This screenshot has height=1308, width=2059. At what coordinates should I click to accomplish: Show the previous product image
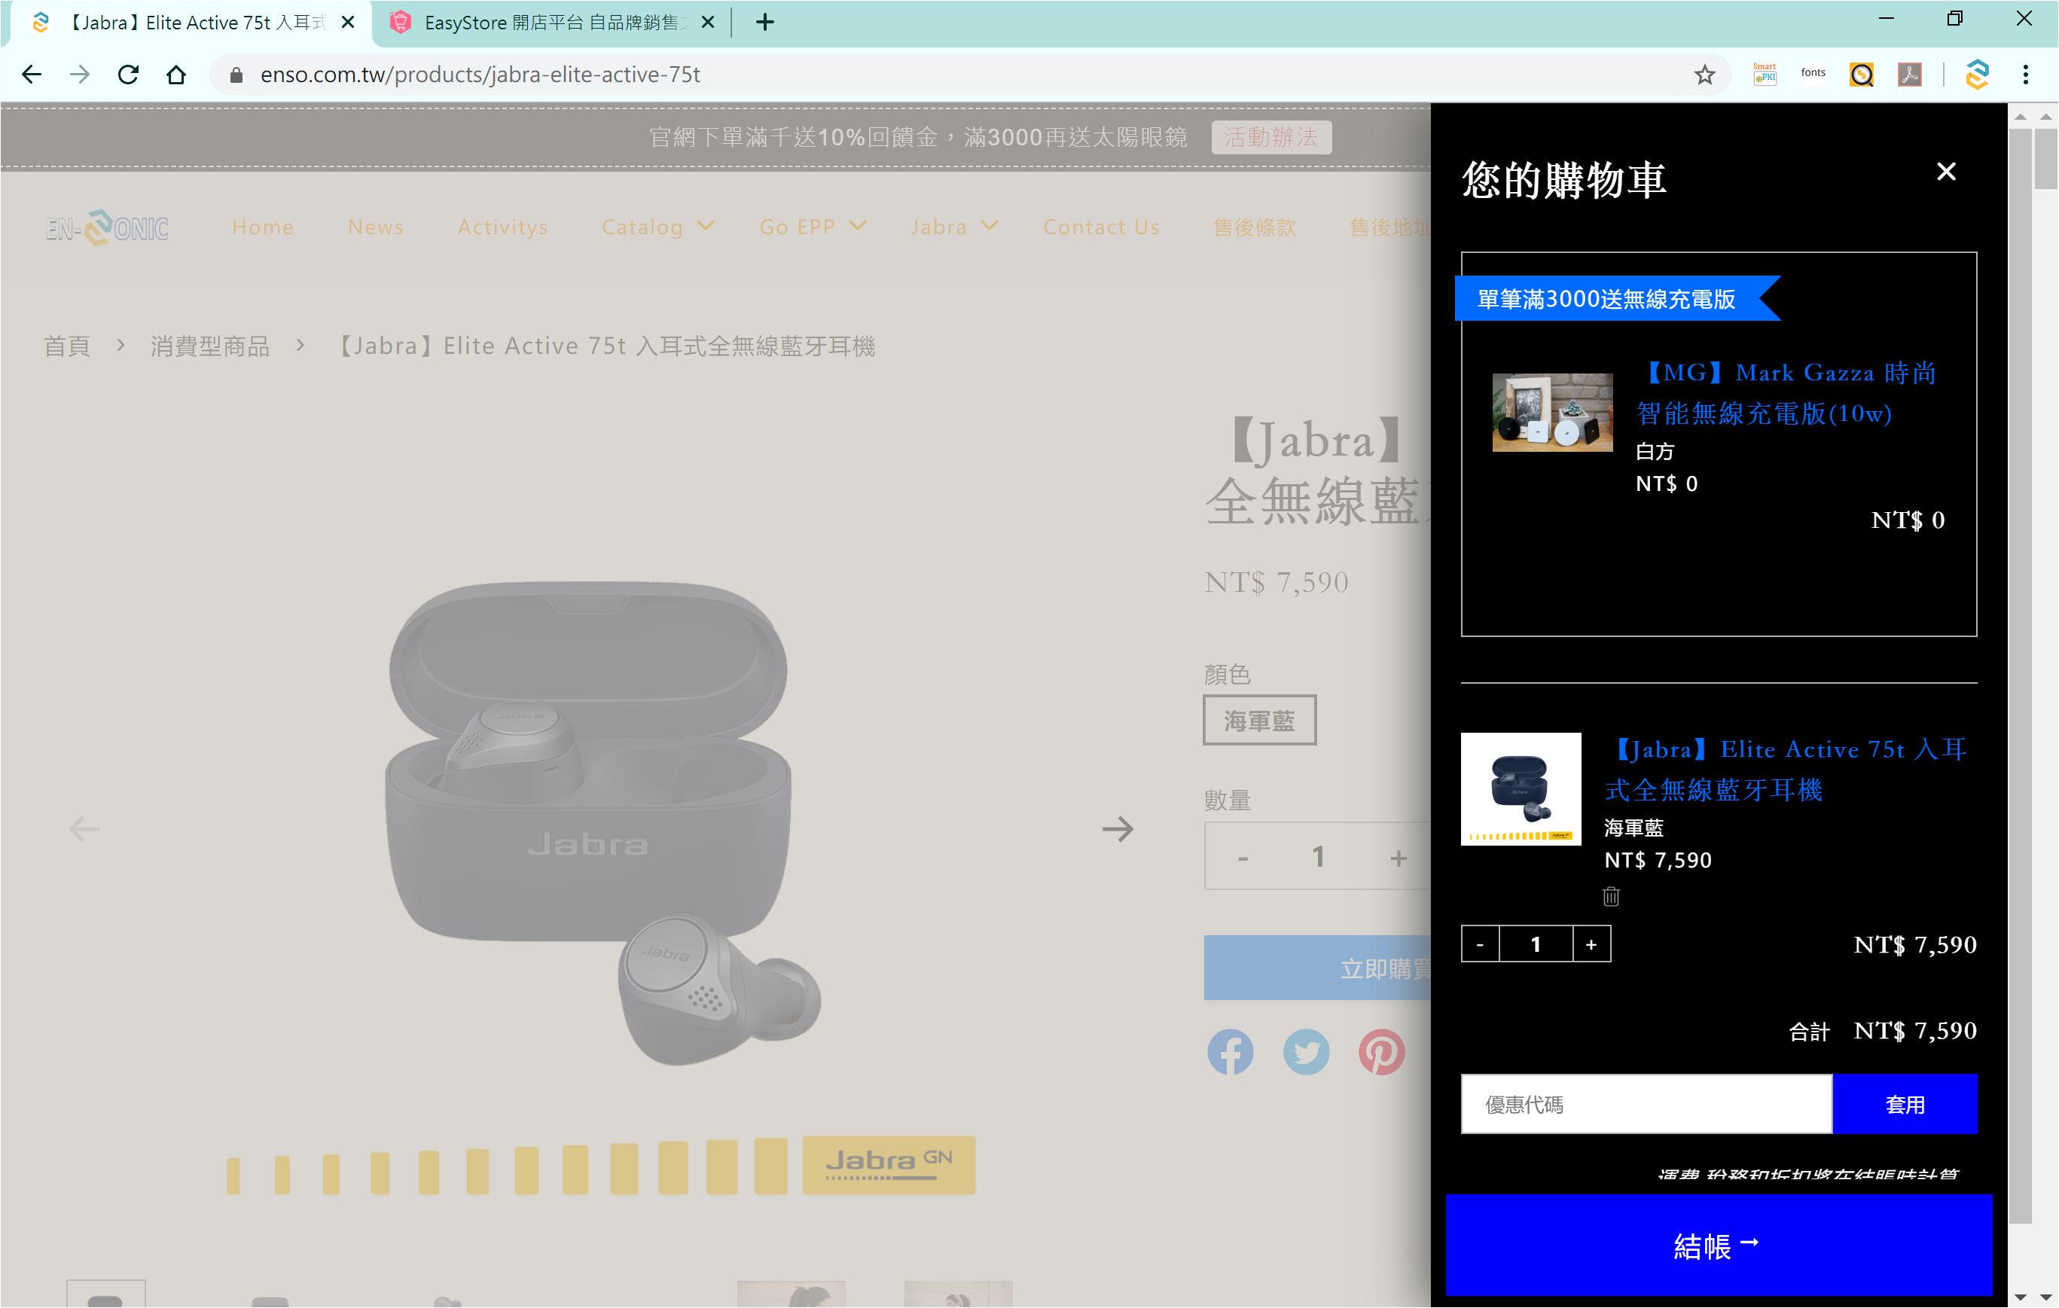click(84, 829)
